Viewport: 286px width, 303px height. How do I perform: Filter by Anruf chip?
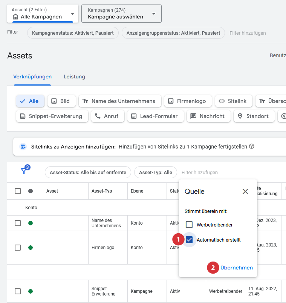(108, 116)
